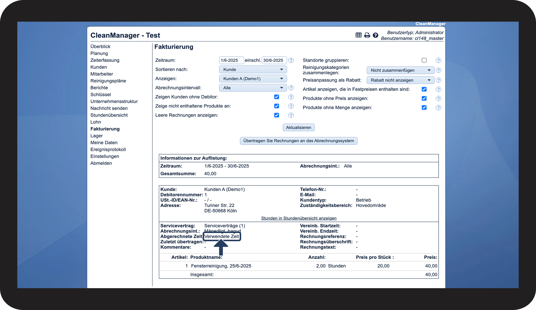Image resolution: width=536 pixels, height=310 pixels.
Task: Open help via header question mark icon
Action: click(x=376, y=35)
